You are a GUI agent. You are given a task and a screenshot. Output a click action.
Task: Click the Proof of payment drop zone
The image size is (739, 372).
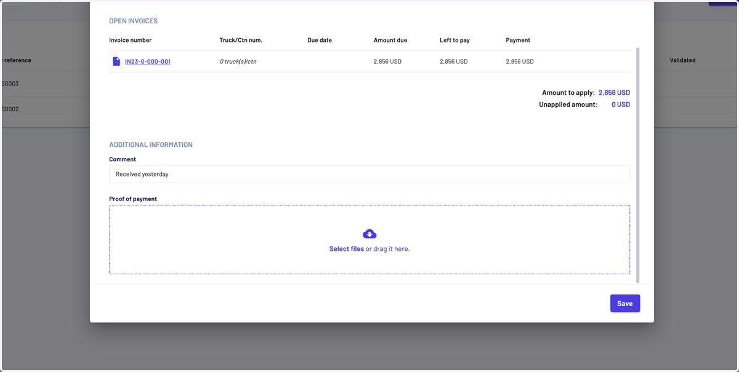(x=369, y=240)
